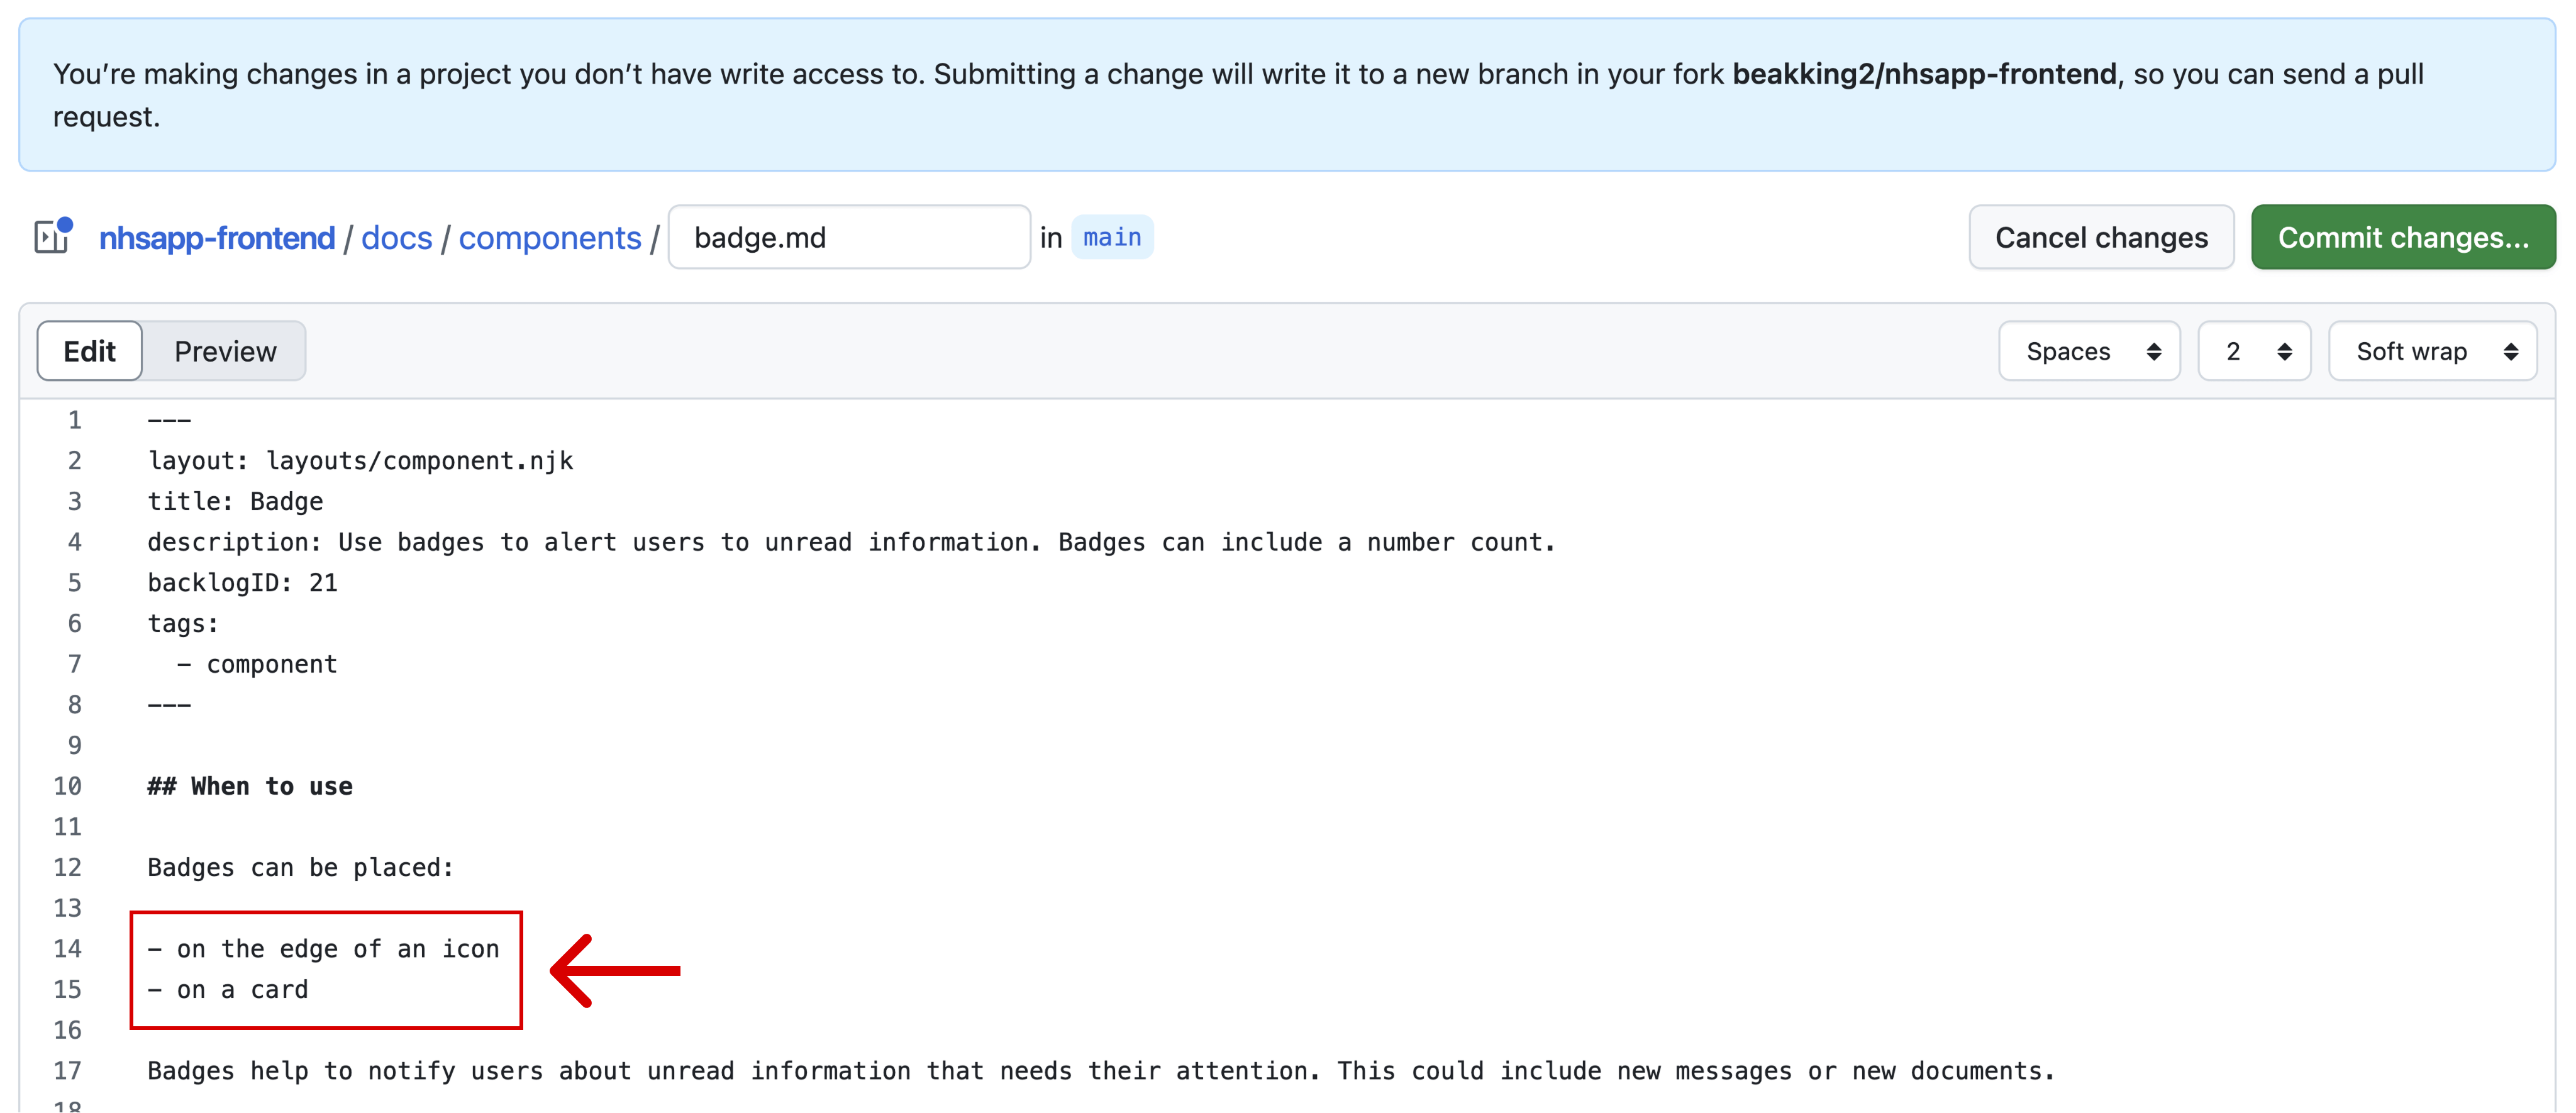Click the 'Badges can be placed:' line

pos(299,867)
